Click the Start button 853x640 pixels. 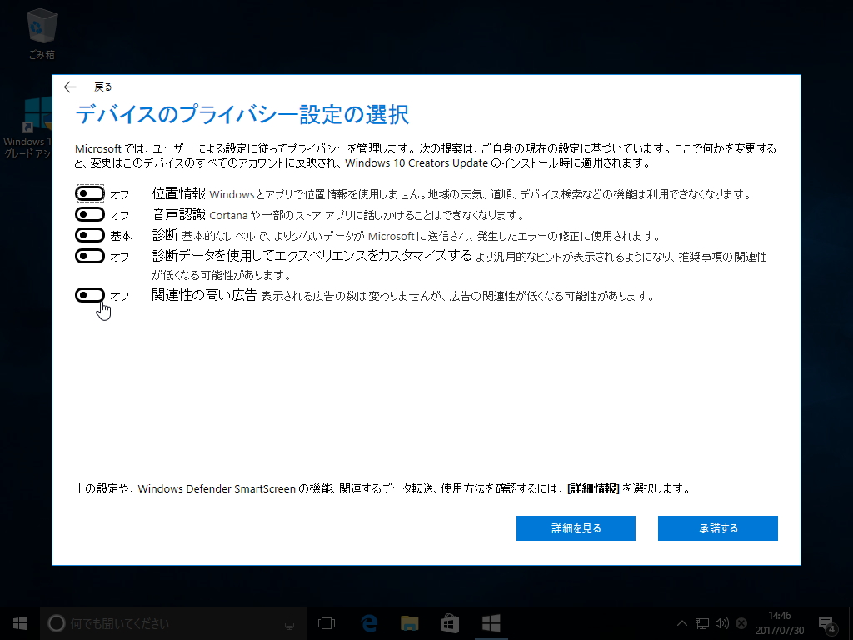tap(18, 622)
